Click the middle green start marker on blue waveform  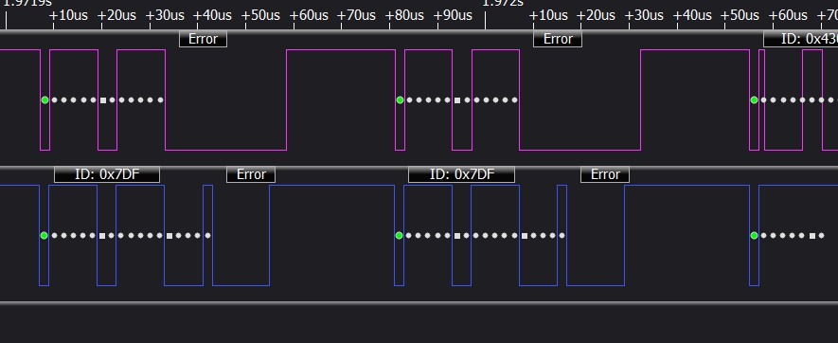point(399,235)
